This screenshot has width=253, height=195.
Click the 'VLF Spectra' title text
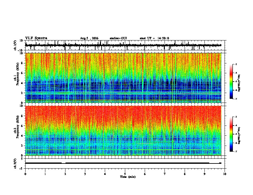click(x=36, y=38)
